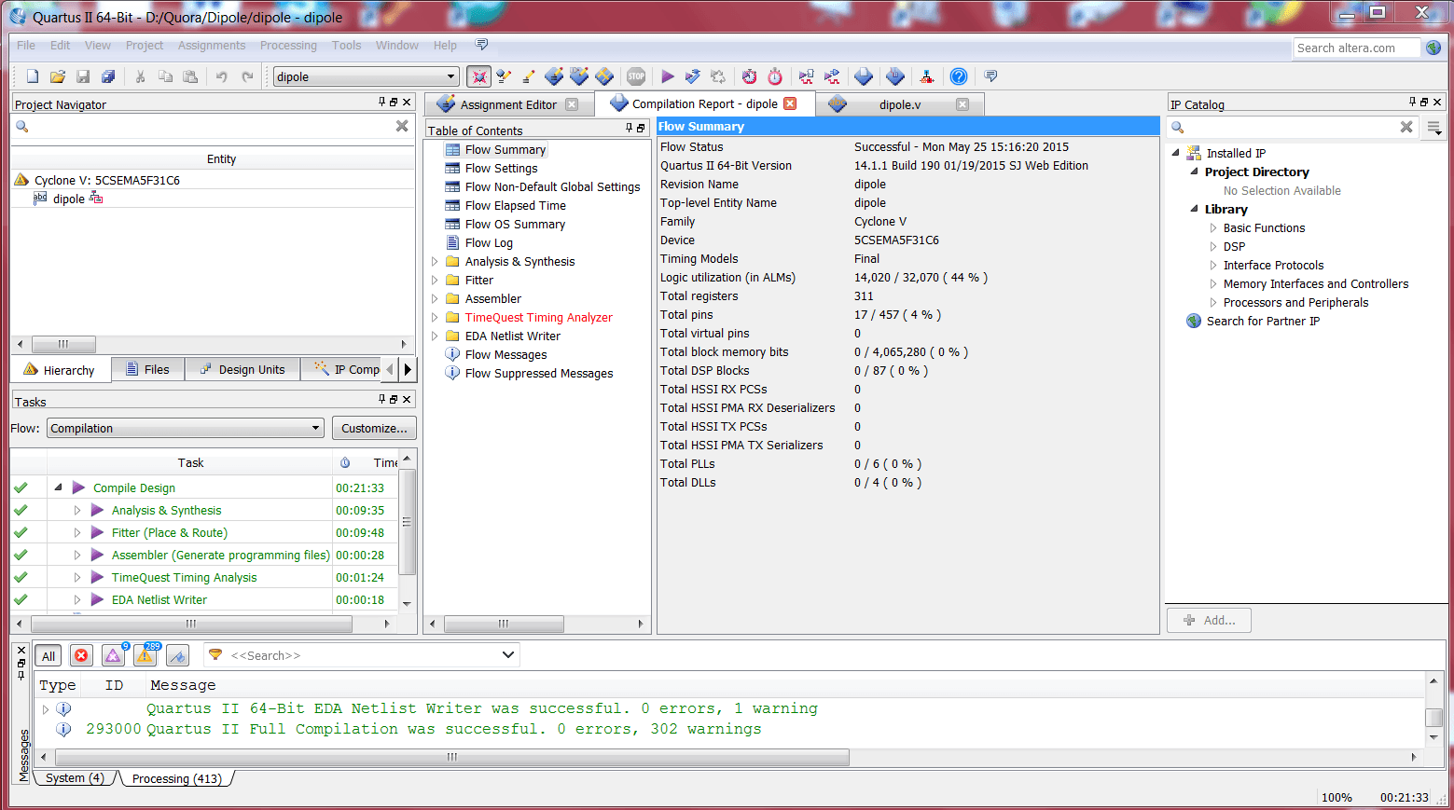
Task: Click the Cut scissors icon
Action: point(140,76)
